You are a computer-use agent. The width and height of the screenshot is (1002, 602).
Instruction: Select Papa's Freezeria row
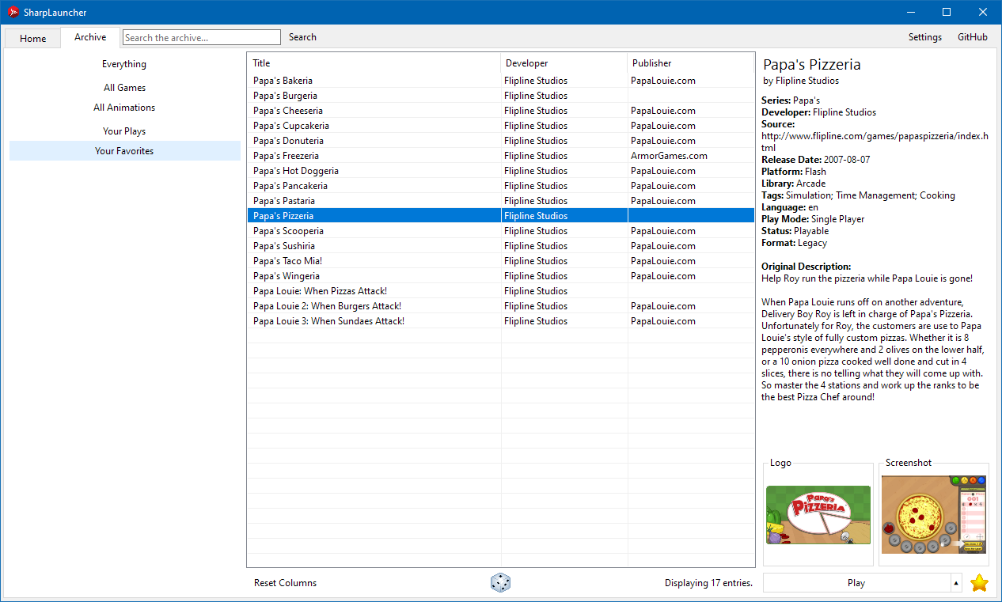pyautogui.click(x=501, y=156)
